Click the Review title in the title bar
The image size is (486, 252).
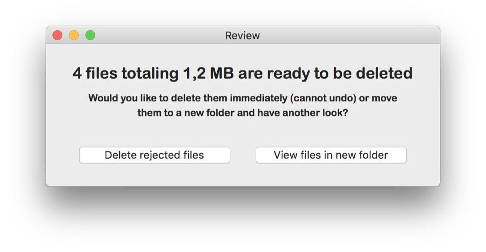242,36
